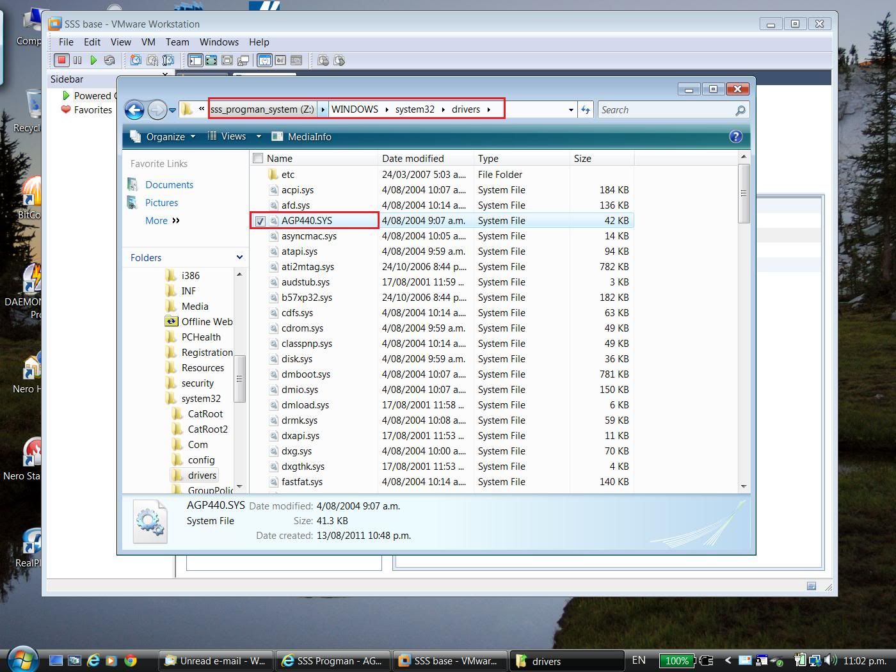Open the etc folder row

(442, 174)
